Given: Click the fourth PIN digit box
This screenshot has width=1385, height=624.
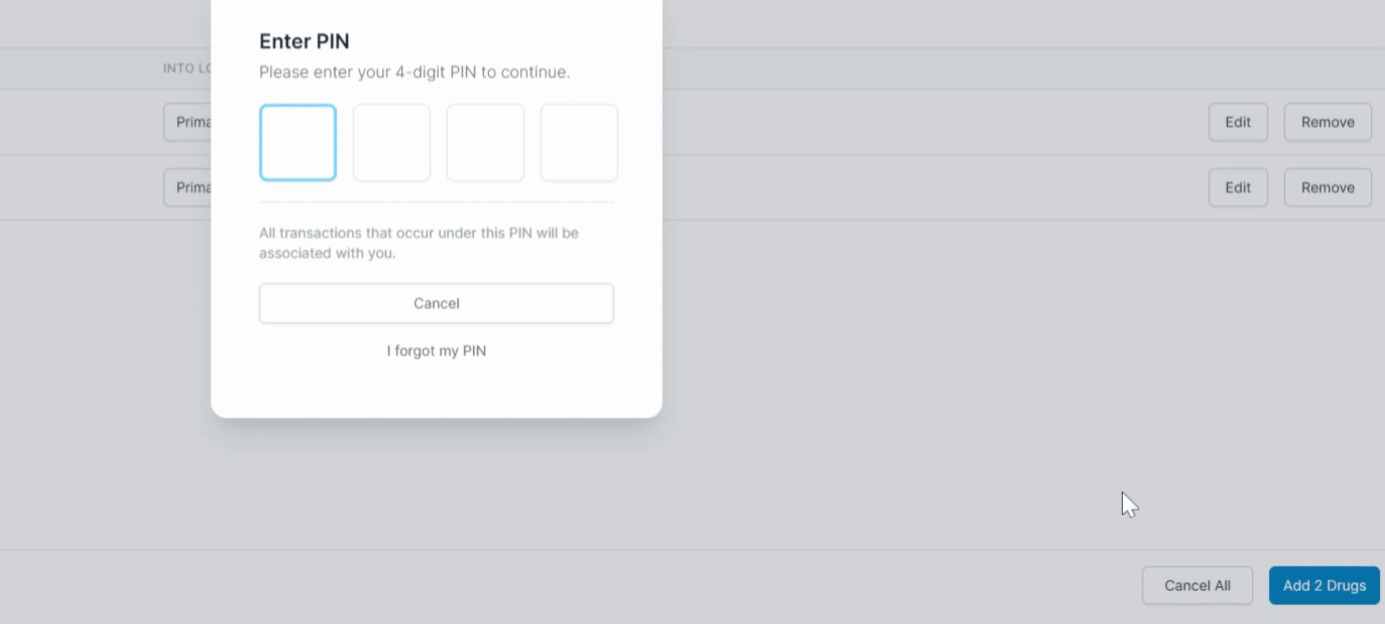Looking at the screenshot, I should [x=579, y=142].
